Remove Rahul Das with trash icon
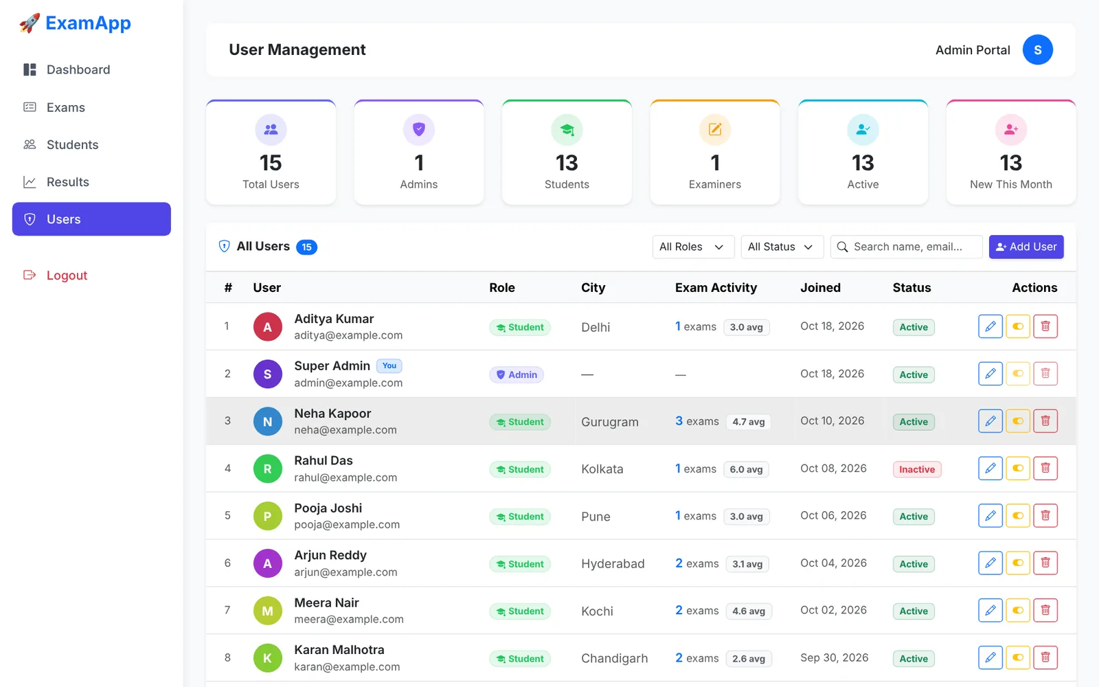Viewport: 1099px width, 687px height. click(1045, 469)
